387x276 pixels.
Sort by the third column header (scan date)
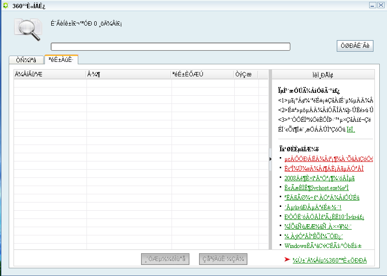coord(202,74)
